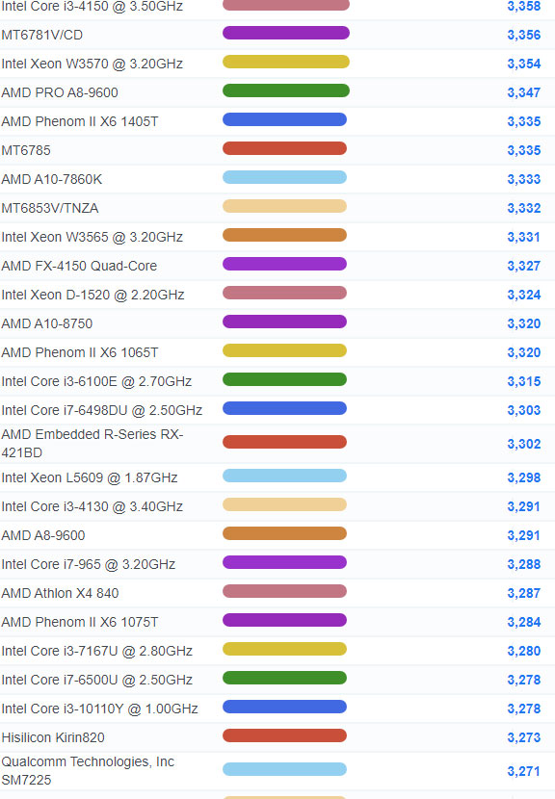Click the red bar for Hisilicon Kirin820

point(284,735)
